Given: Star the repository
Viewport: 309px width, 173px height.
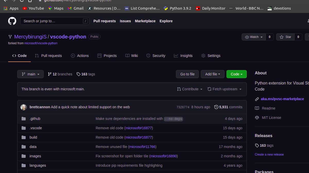Looking at the screenshot, I should click(285, 37).
